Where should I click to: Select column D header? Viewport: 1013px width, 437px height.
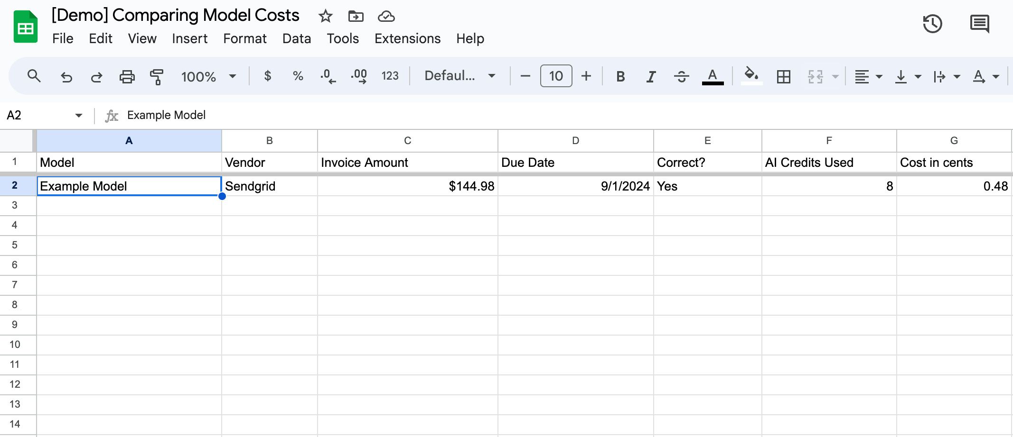tap(575, 141)
